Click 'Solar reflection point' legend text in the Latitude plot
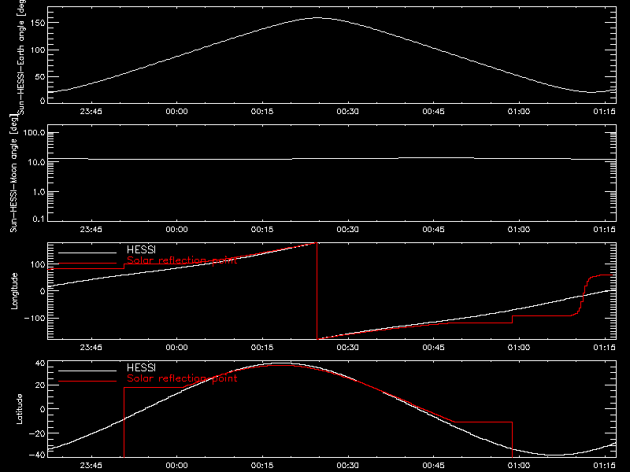 (x=182, y=378)
